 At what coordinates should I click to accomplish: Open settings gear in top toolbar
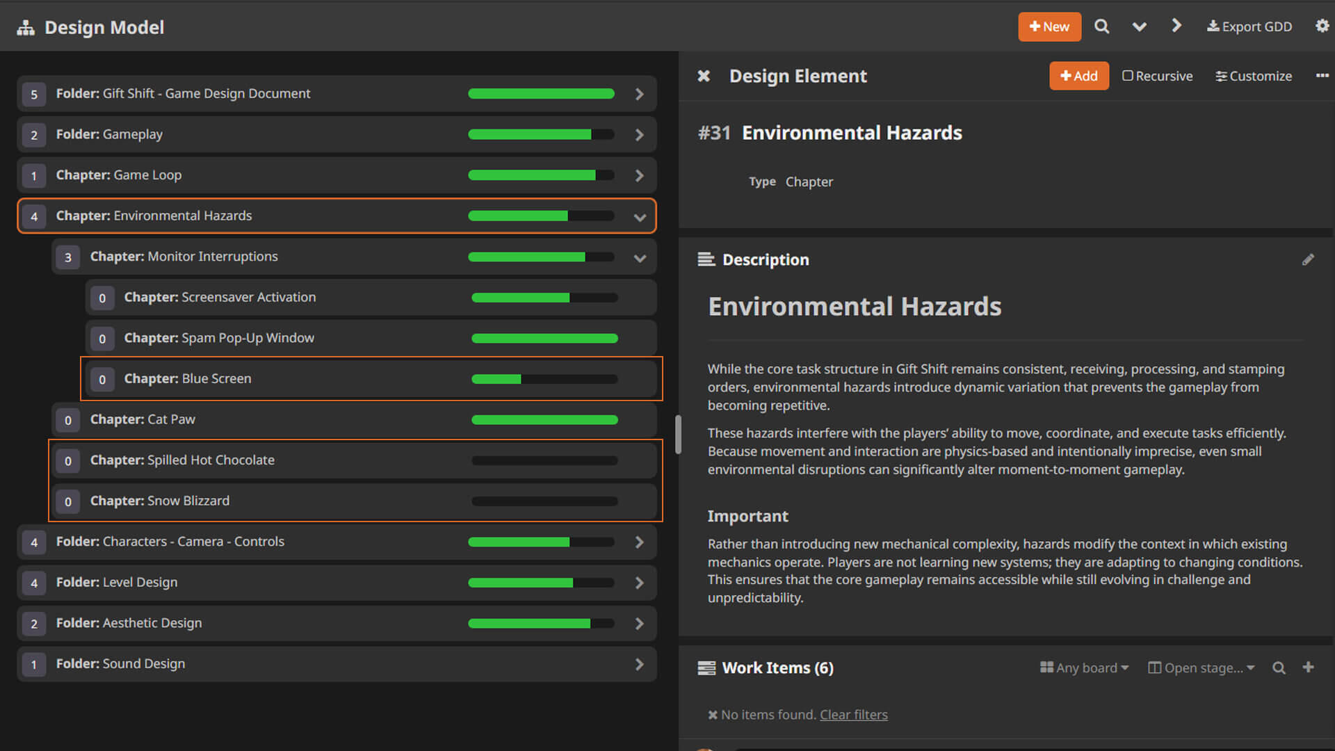pos(1322,26)
